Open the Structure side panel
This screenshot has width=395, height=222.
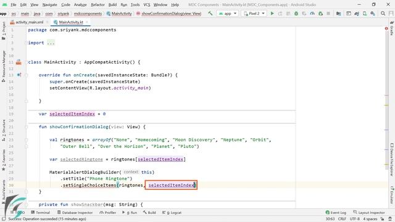click(x=4, y=130)
